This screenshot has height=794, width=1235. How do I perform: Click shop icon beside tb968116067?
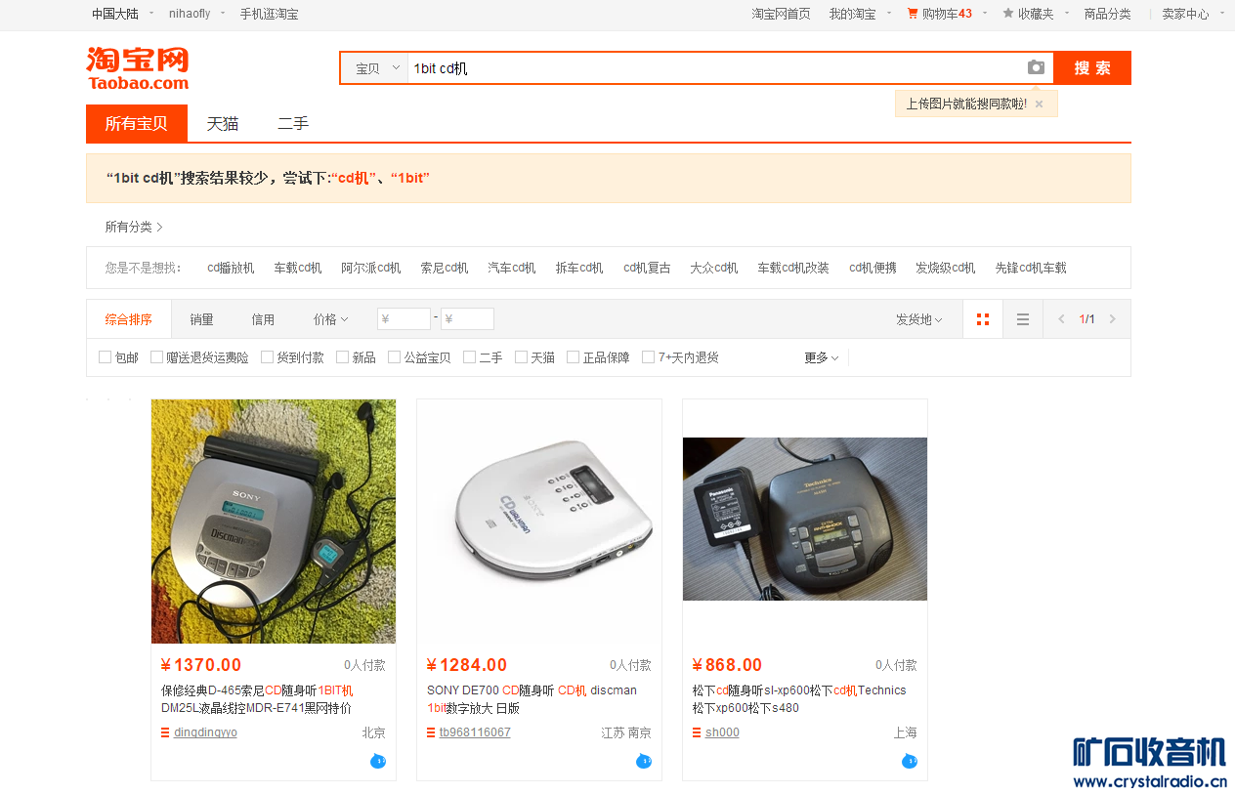click(x=431, y=732)
